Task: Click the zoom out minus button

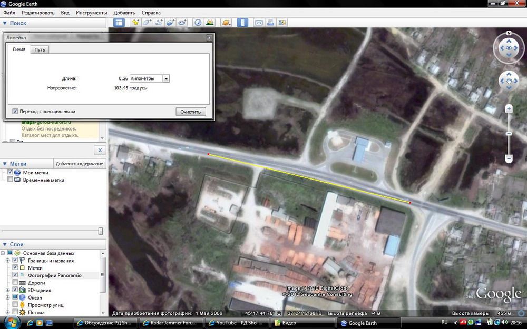Action: click(509, 158)
